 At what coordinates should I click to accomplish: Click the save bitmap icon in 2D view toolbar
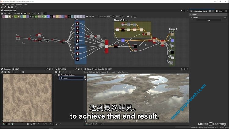click(5, 72)
